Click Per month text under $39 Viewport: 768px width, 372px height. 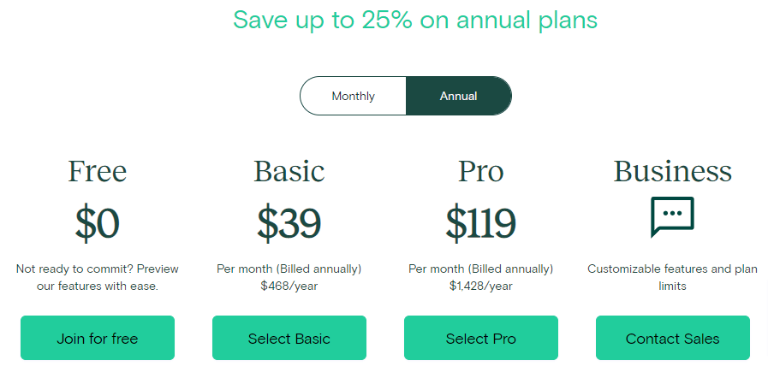click(289, 269)
